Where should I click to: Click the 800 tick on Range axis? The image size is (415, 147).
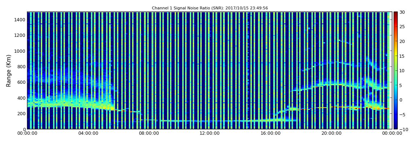click(x=21, y=67)
